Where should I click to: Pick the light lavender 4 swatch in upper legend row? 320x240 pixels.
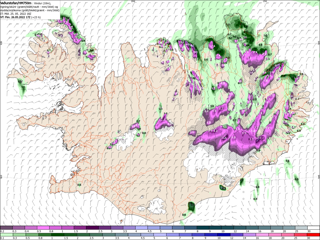click(141, 227)
